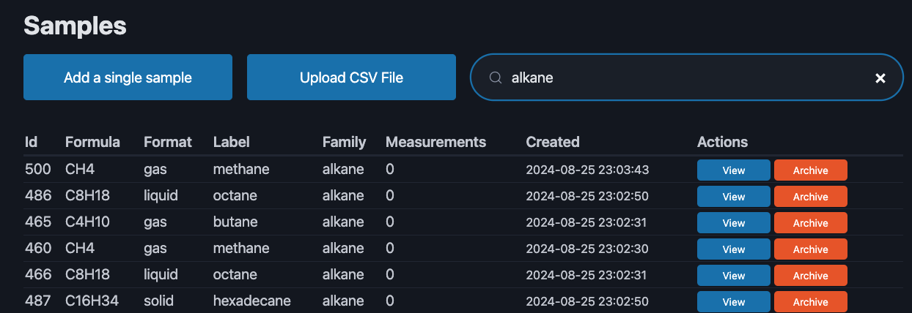Image resolution: width=912 pixels, height=313 pixels.
Task: Click the magnifying glass search icon
Action: (496, 78)
